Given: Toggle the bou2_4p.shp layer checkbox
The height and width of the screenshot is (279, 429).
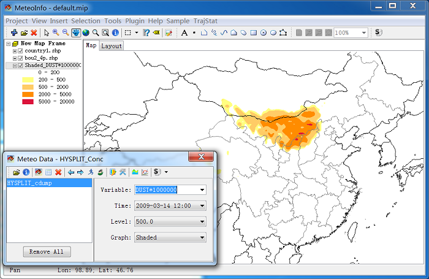Looking at the screenshot, I should tap(20, 58).
